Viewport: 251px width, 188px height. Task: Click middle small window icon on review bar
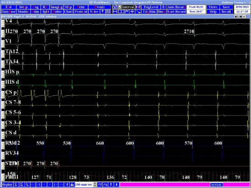240,16
